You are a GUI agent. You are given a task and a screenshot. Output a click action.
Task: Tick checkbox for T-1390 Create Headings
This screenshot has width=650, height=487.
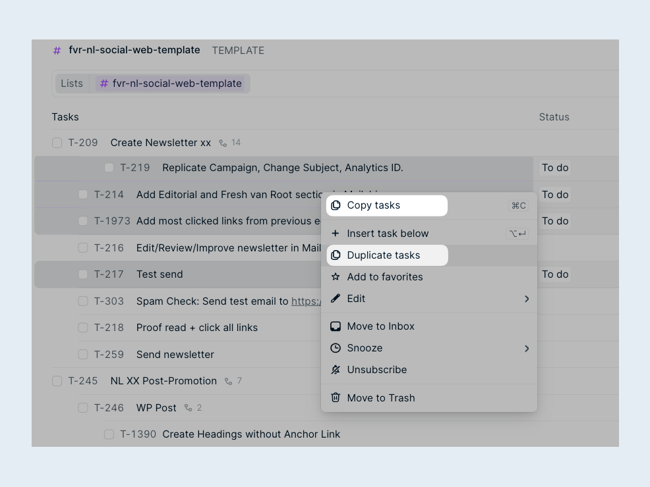tap(109, 434)
